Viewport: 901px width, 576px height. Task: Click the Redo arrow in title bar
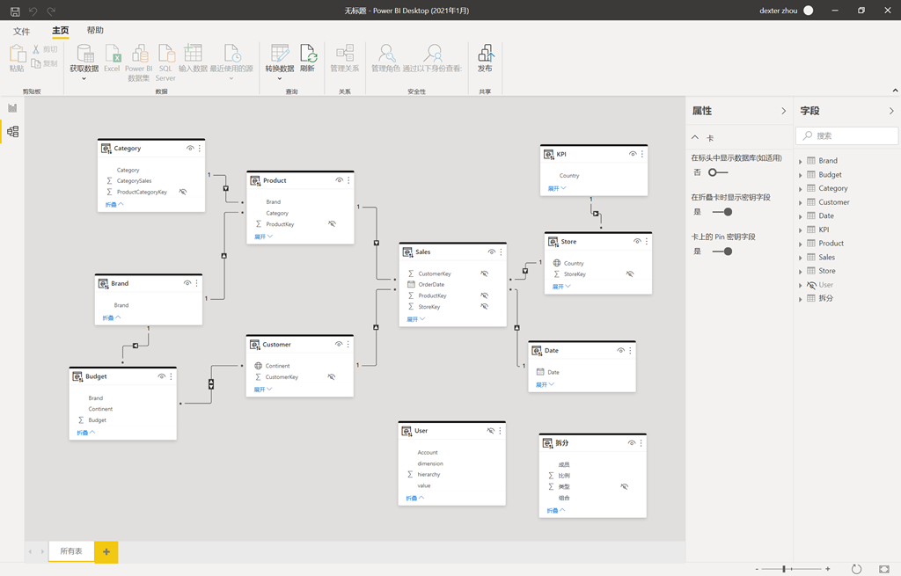tap(51, 11)
